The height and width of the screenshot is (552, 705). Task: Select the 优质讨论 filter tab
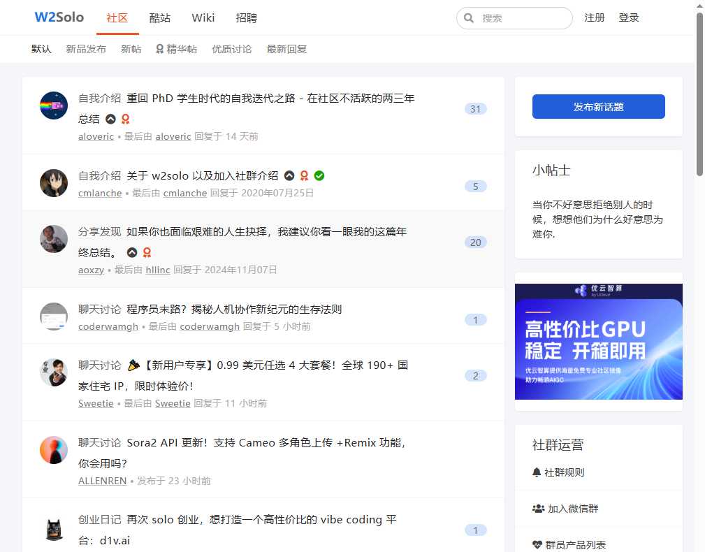click(231, 49)
